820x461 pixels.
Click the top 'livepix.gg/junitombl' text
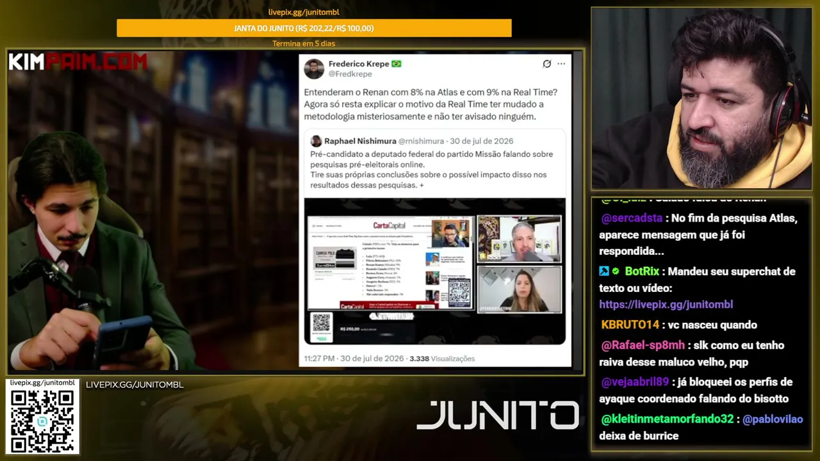point(304,12)
